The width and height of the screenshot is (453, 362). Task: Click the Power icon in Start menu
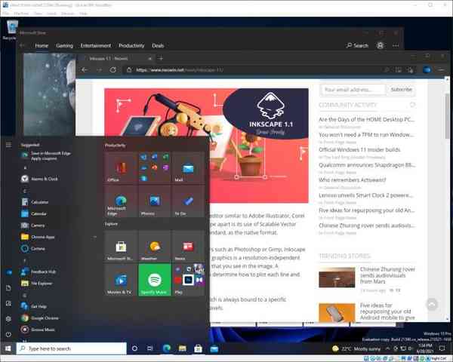coord(8,334)
